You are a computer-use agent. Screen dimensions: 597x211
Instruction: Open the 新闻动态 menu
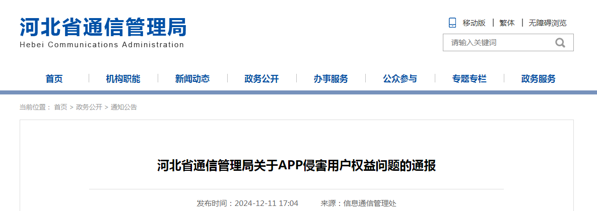click(x=192, y=79)
